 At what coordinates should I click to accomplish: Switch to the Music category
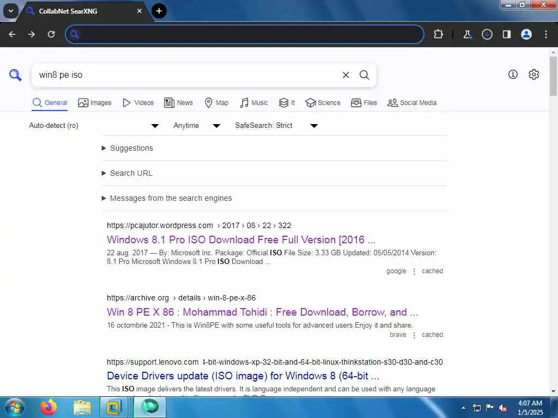tap(254, 103)
